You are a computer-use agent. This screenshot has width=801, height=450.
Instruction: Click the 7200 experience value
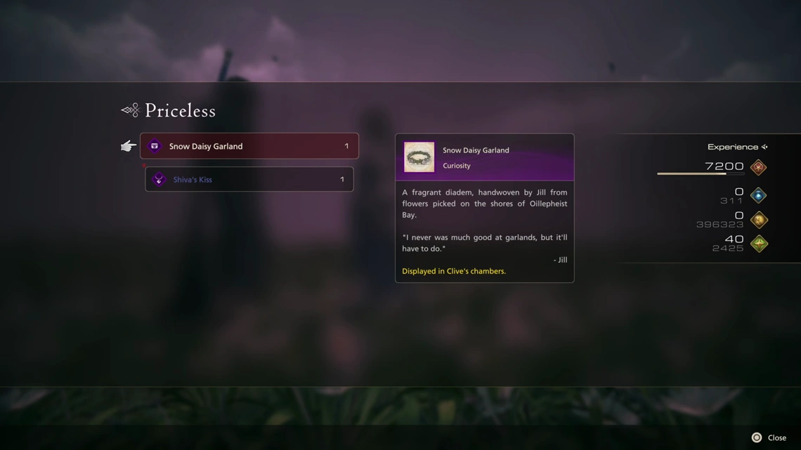click(724, 166)
